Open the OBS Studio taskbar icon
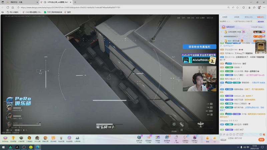 pos(24,147)
